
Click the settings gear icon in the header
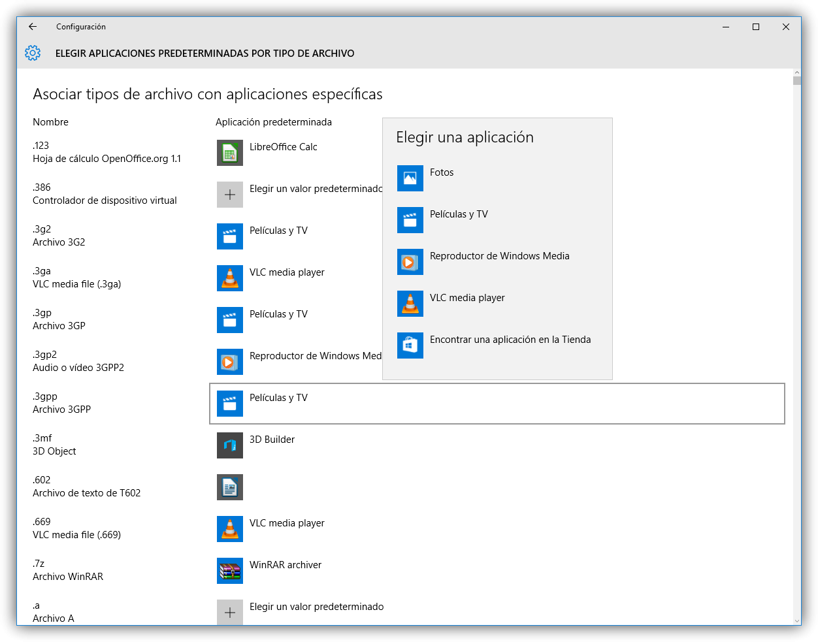[33, 54]
